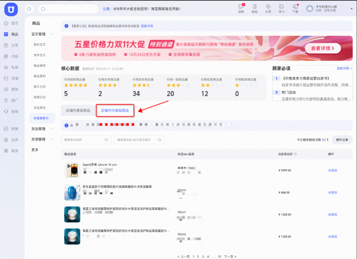Open 发布宝贝 submenu item

40,55
